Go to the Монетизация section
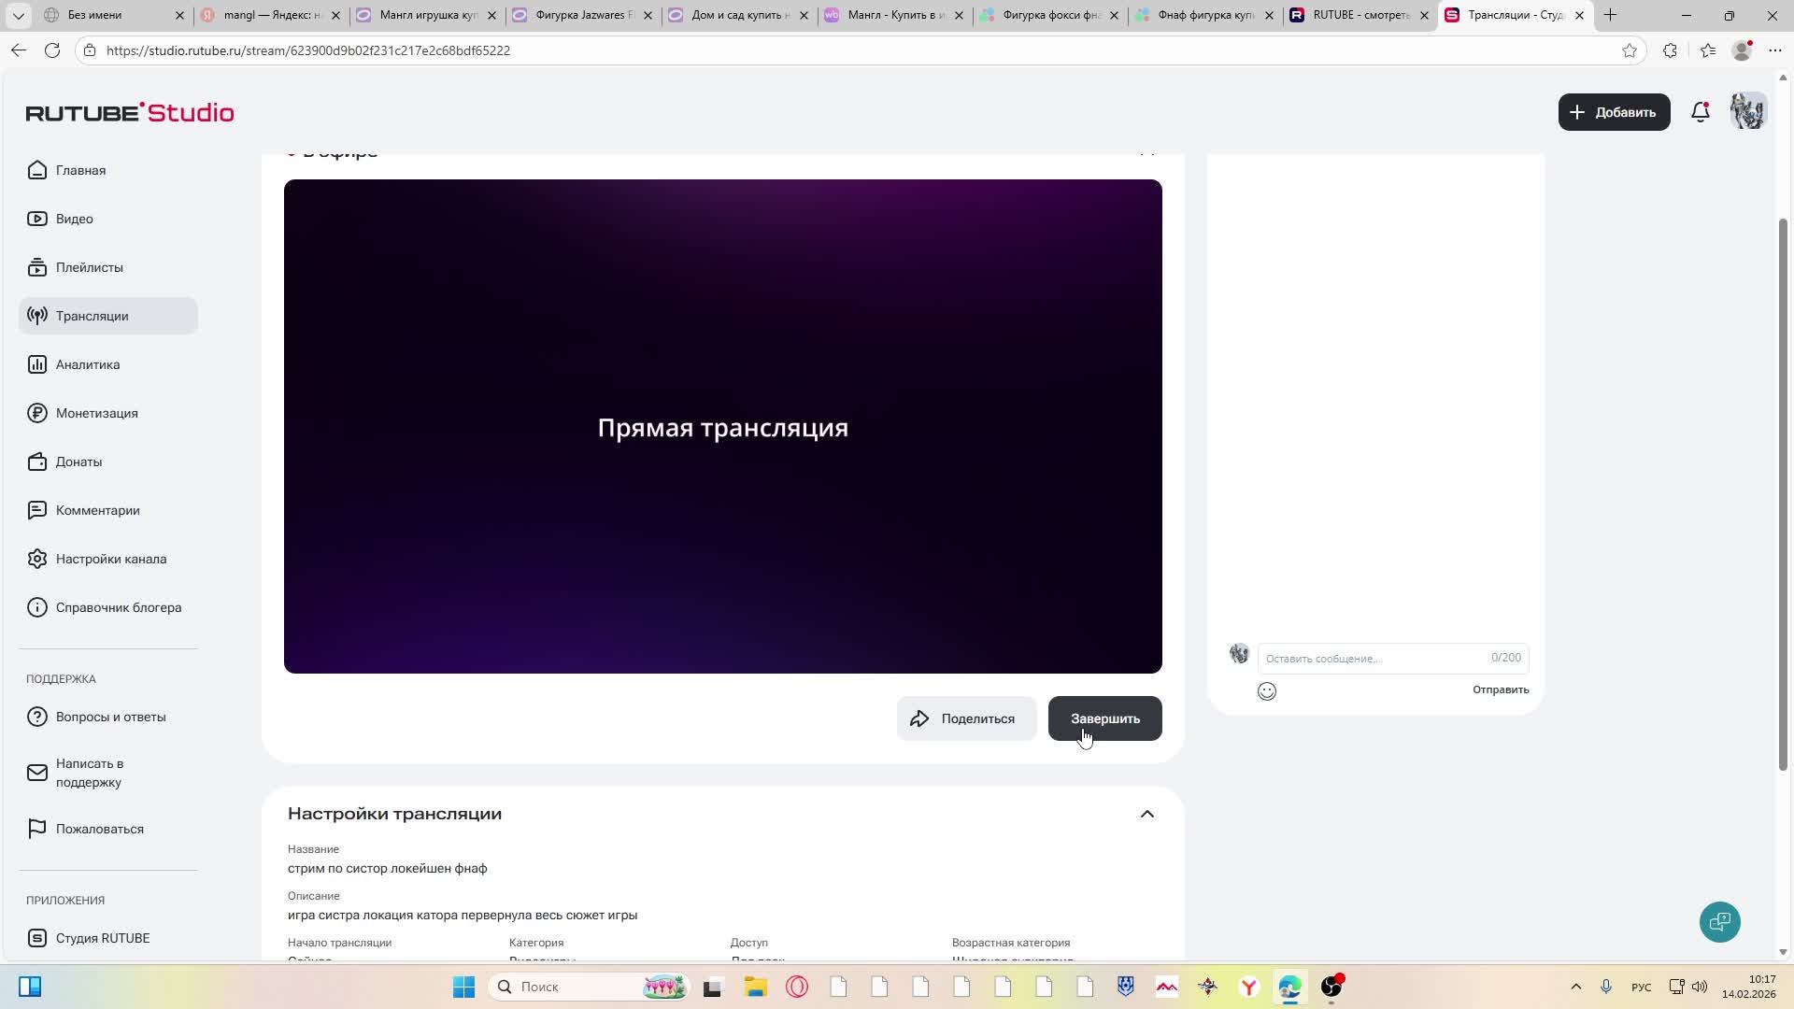Viewport: 1794px width, 1009px height. pos(96,413)
